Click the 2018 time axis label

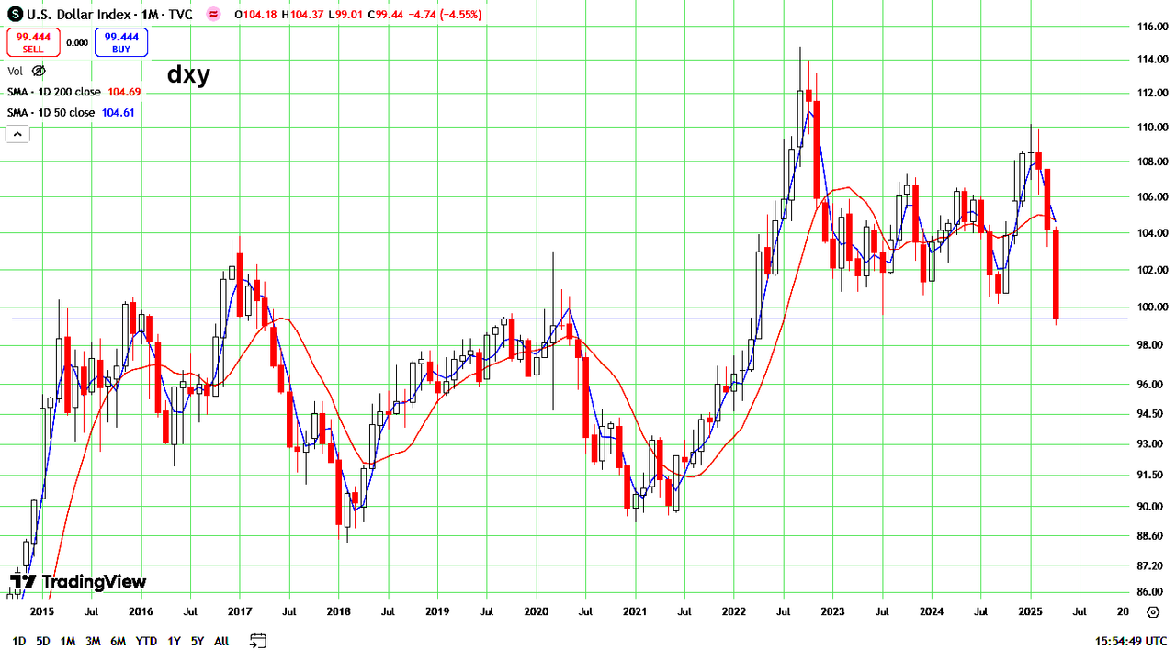pyautogui.click(x=338, y=611)
